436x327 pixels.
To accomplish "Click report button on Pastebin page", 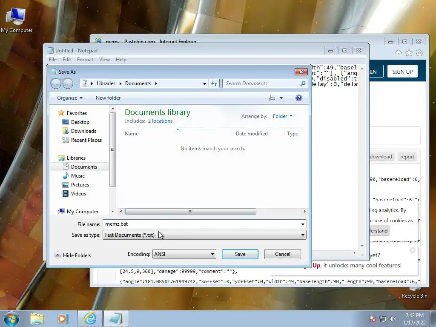I will (x=407, y=157).
